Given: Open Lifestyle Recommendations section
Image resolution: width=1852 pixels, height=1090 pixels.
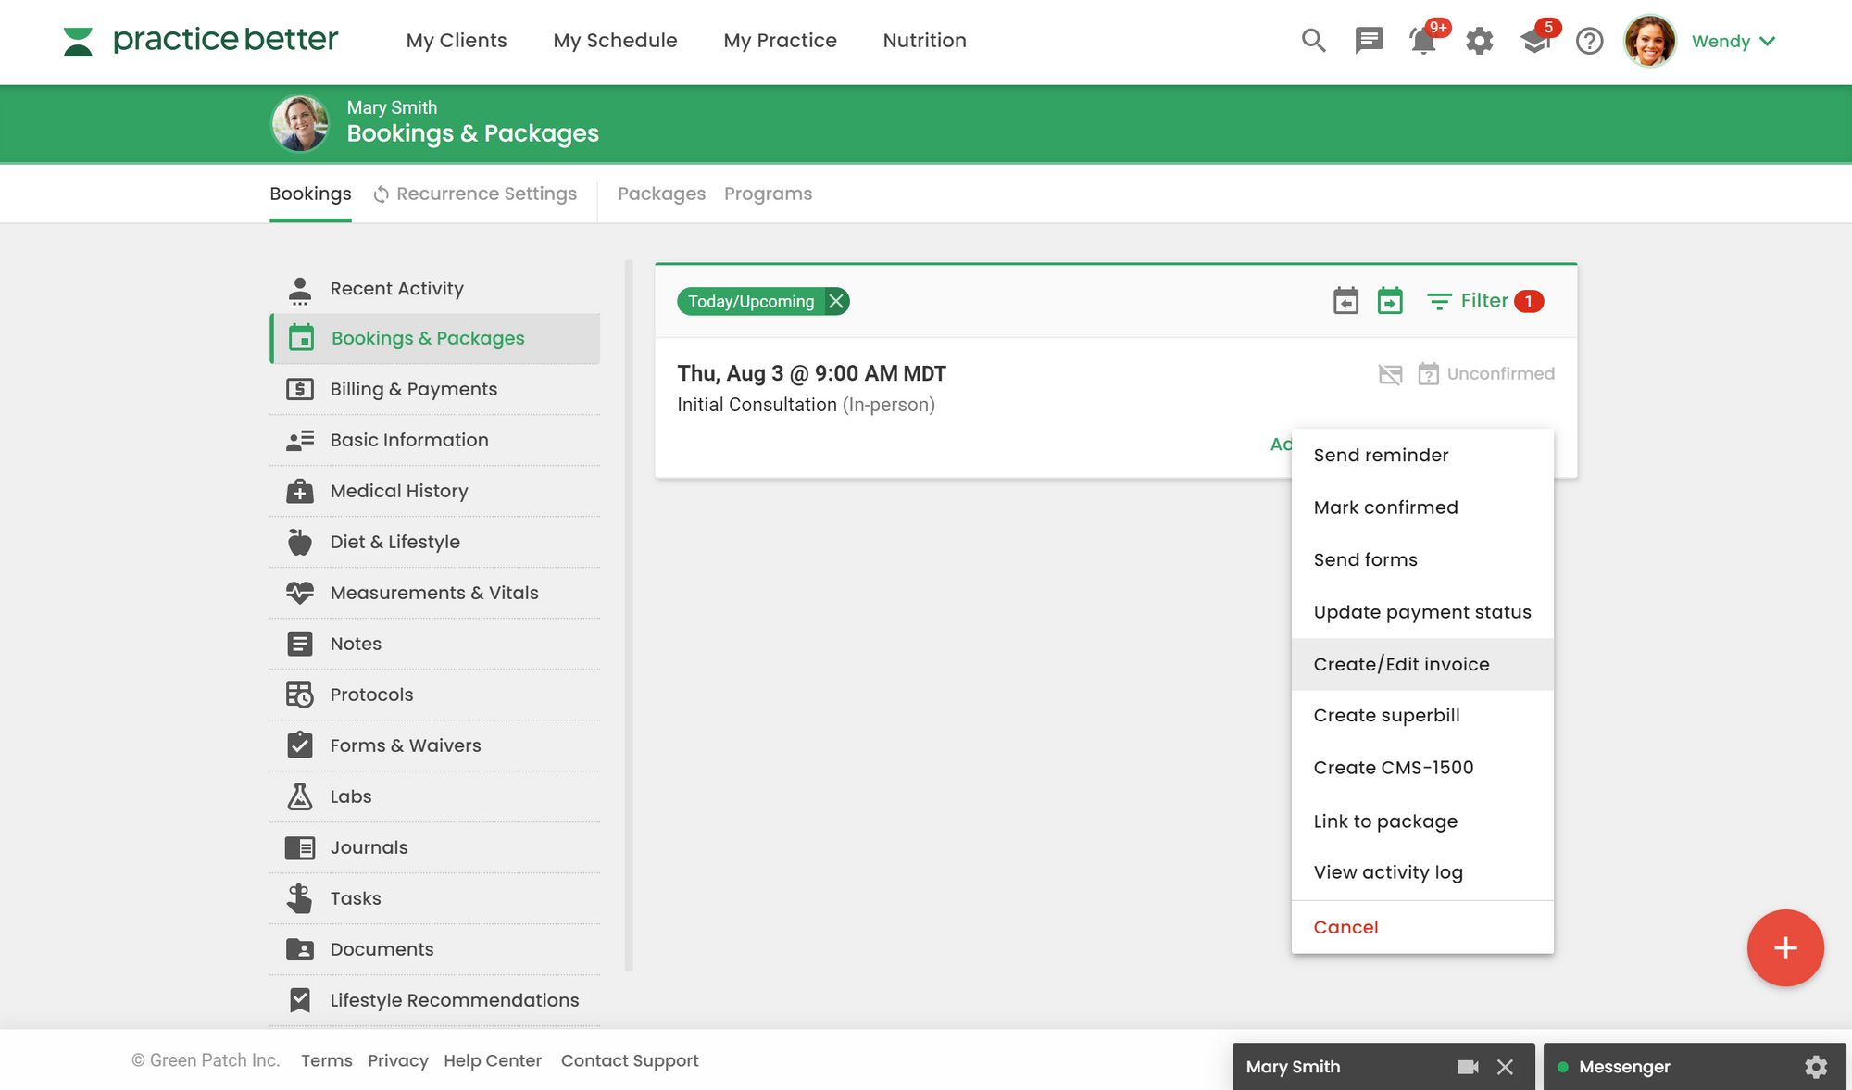Looking at the screenshot, I should pos(435,1000).
